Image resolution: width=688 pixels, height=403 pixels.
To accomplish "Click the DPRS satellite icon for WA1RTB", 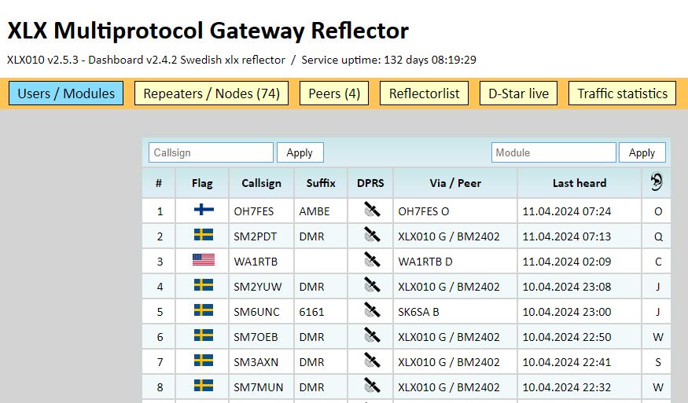I will (x=371, y=261).
